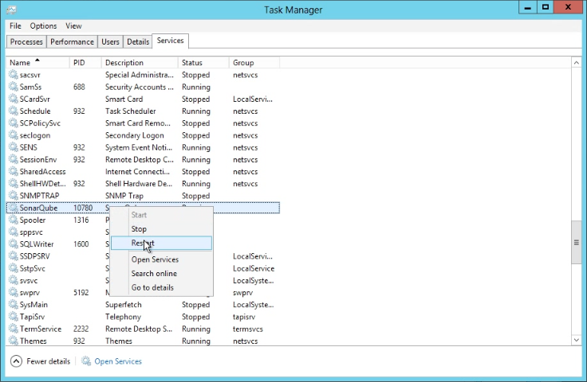Click 'Superfetch' description text
Screen dimensions: 587x382
pos(123,304)
